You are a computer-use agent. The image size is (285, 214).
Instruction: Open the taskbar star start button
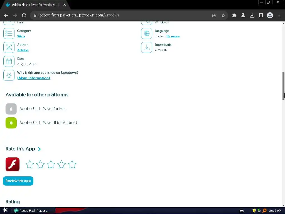pyautogui.click(x=5, y=210)
